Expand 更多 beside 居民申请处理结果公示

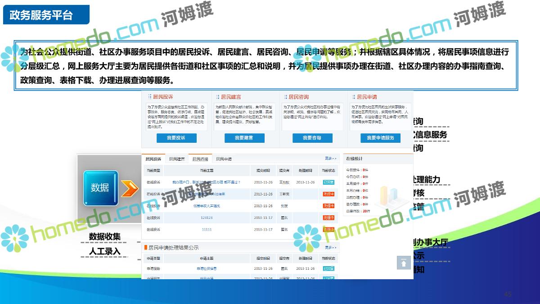tap(330, 247)
